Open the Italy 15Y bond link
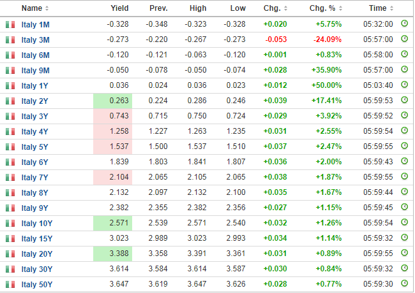Screen dimensions: 415x293 (x=37, y=239)
